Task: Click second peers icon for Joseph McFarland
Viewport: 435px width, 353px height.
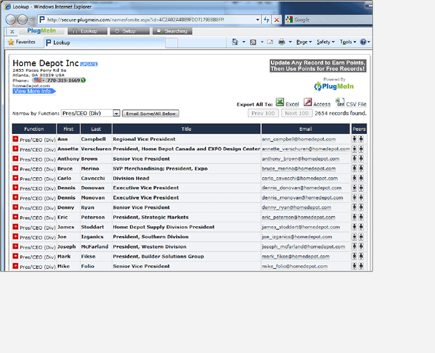Action: click(x=361, y=246)
